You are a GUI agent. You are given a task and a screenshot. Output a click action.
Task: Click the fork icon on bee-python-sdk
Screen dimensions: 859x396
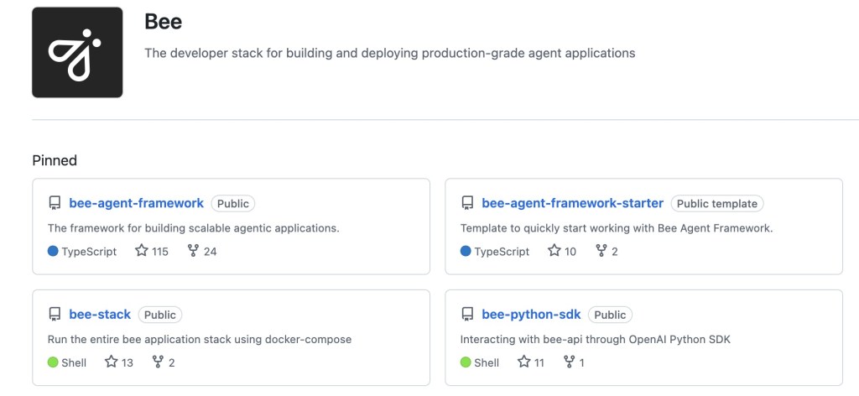click(570, 362)
